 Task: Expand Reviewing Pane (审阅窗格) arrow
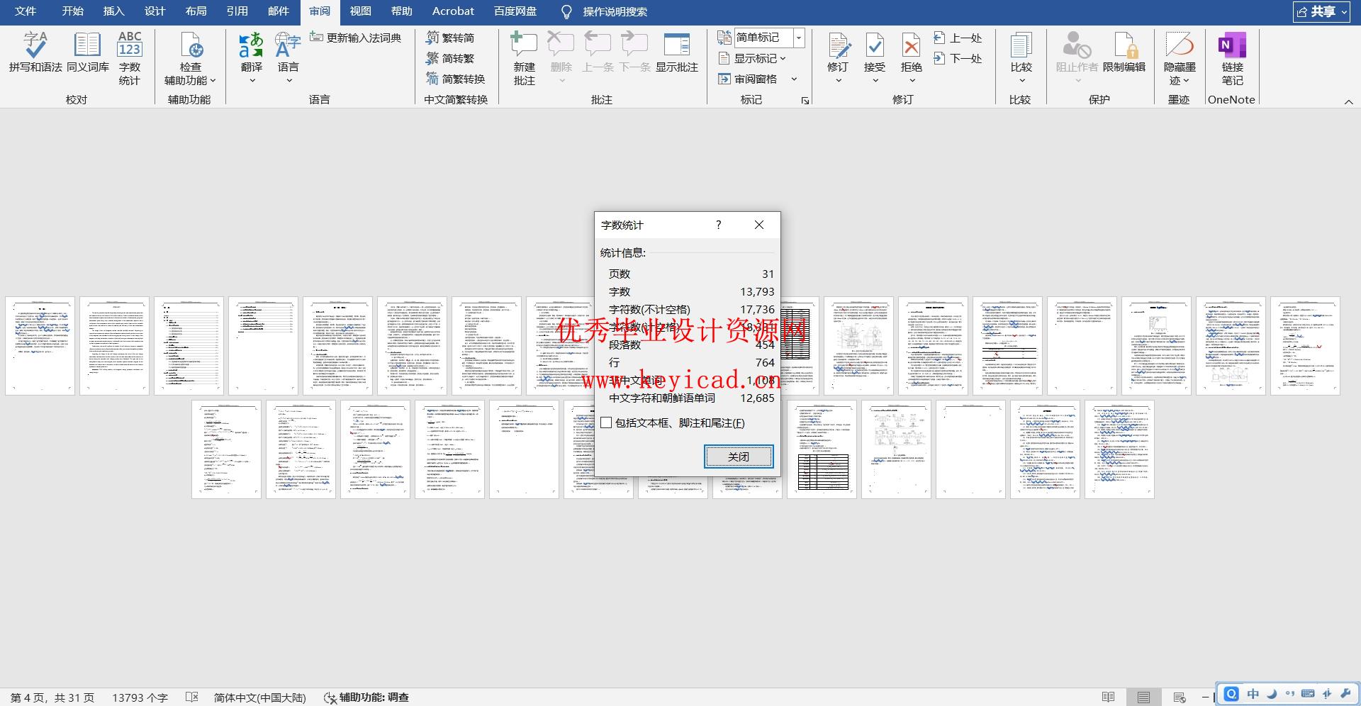click(794, 79)
